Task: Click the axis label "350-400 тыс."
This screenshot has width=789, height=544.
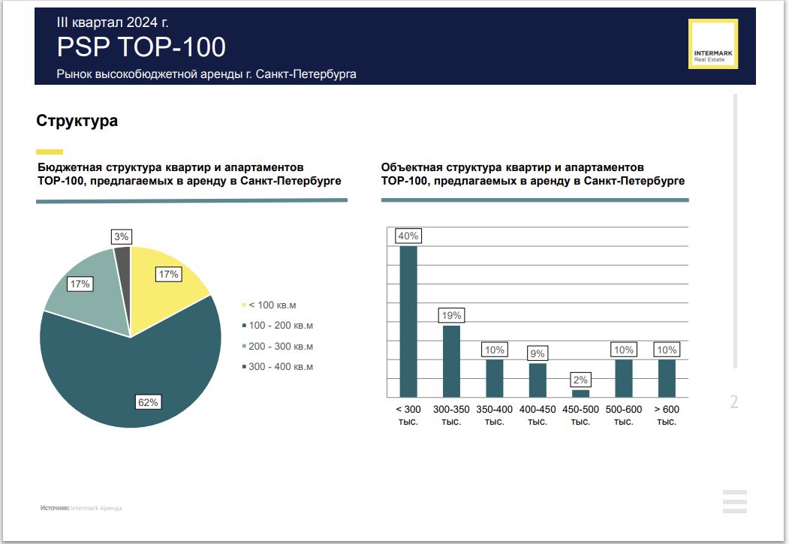Action: (x=495, y=415)
